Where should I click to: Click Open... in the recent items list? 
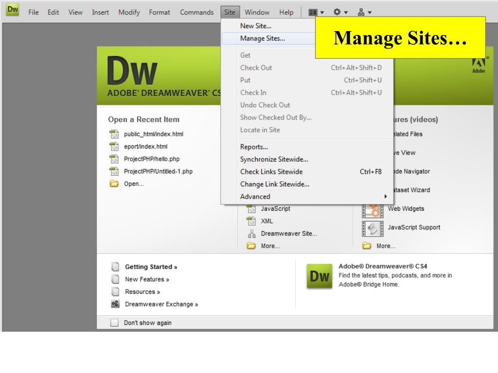pos(134,184)
